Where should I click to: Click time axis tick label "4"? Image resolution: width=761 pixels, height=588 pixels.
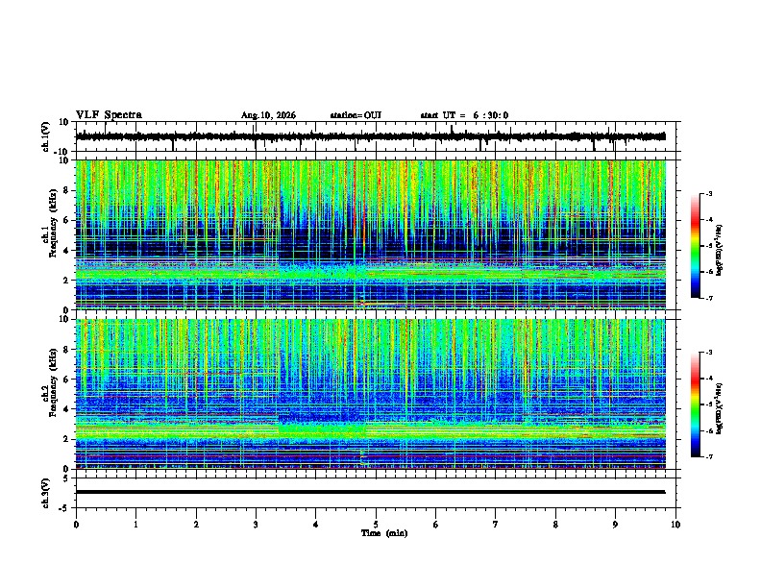coord(316,525)
